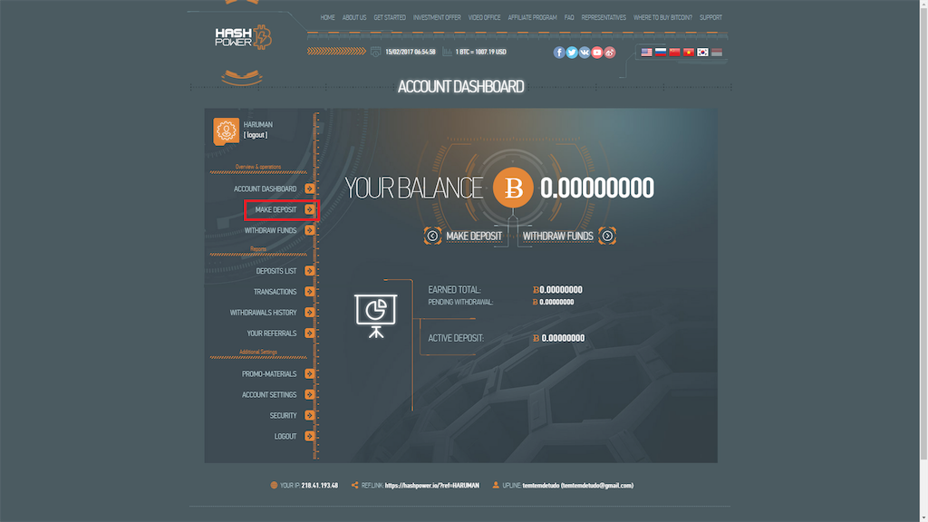928x522 pixels.
Task: Expand the Transactions menu arrow
Action: pyautogui.click(x=308, y=291)
